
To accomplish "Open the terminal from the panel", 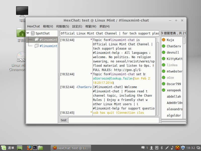I will [35, 148].
